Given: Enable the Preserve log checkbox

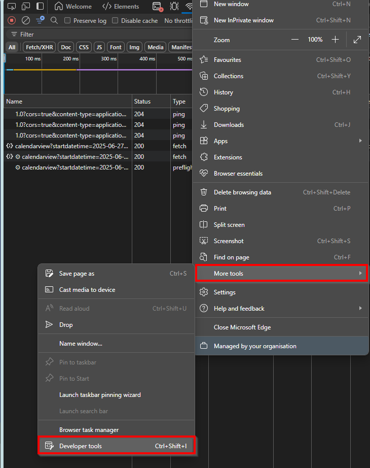Looking at the screenshot, I should pos(67,20).
